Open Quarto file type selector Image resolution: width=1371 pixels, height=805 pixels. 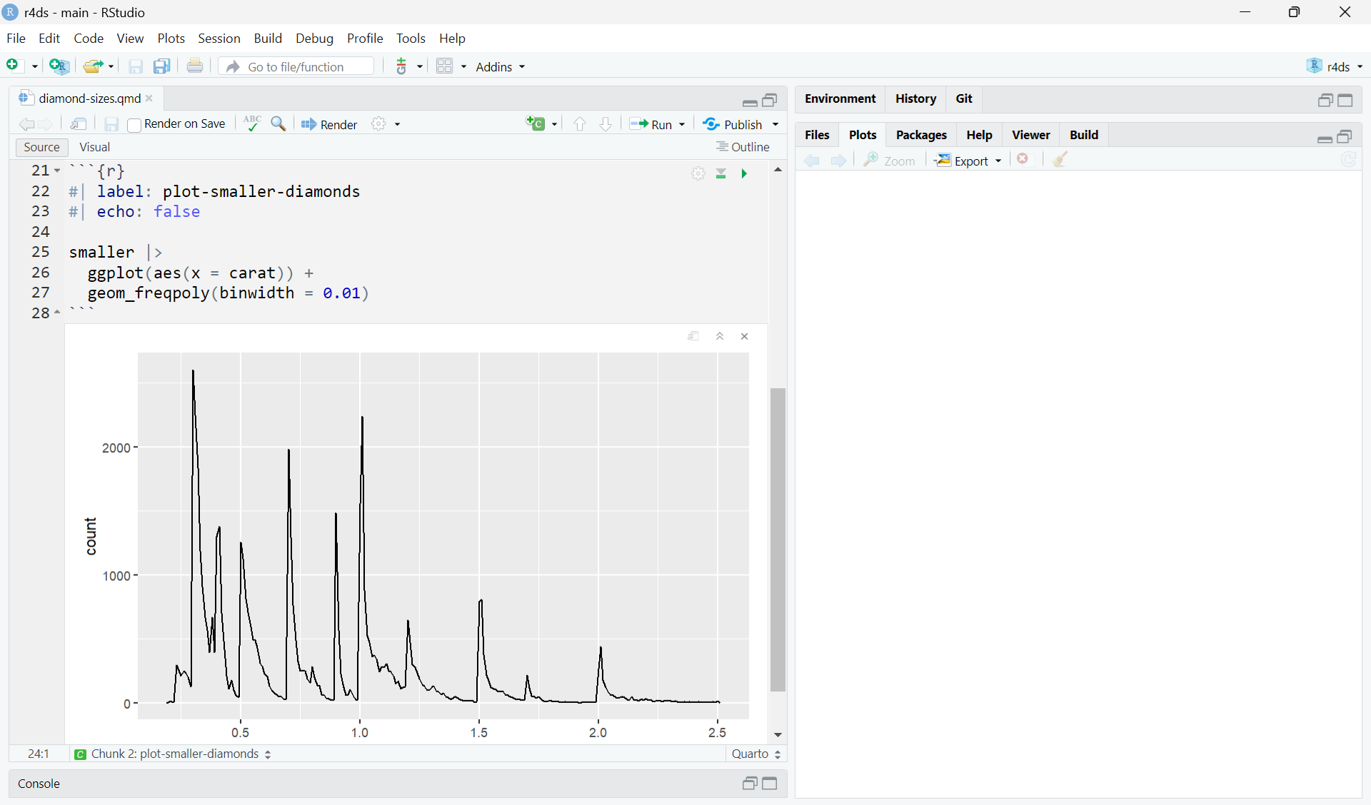756,754
